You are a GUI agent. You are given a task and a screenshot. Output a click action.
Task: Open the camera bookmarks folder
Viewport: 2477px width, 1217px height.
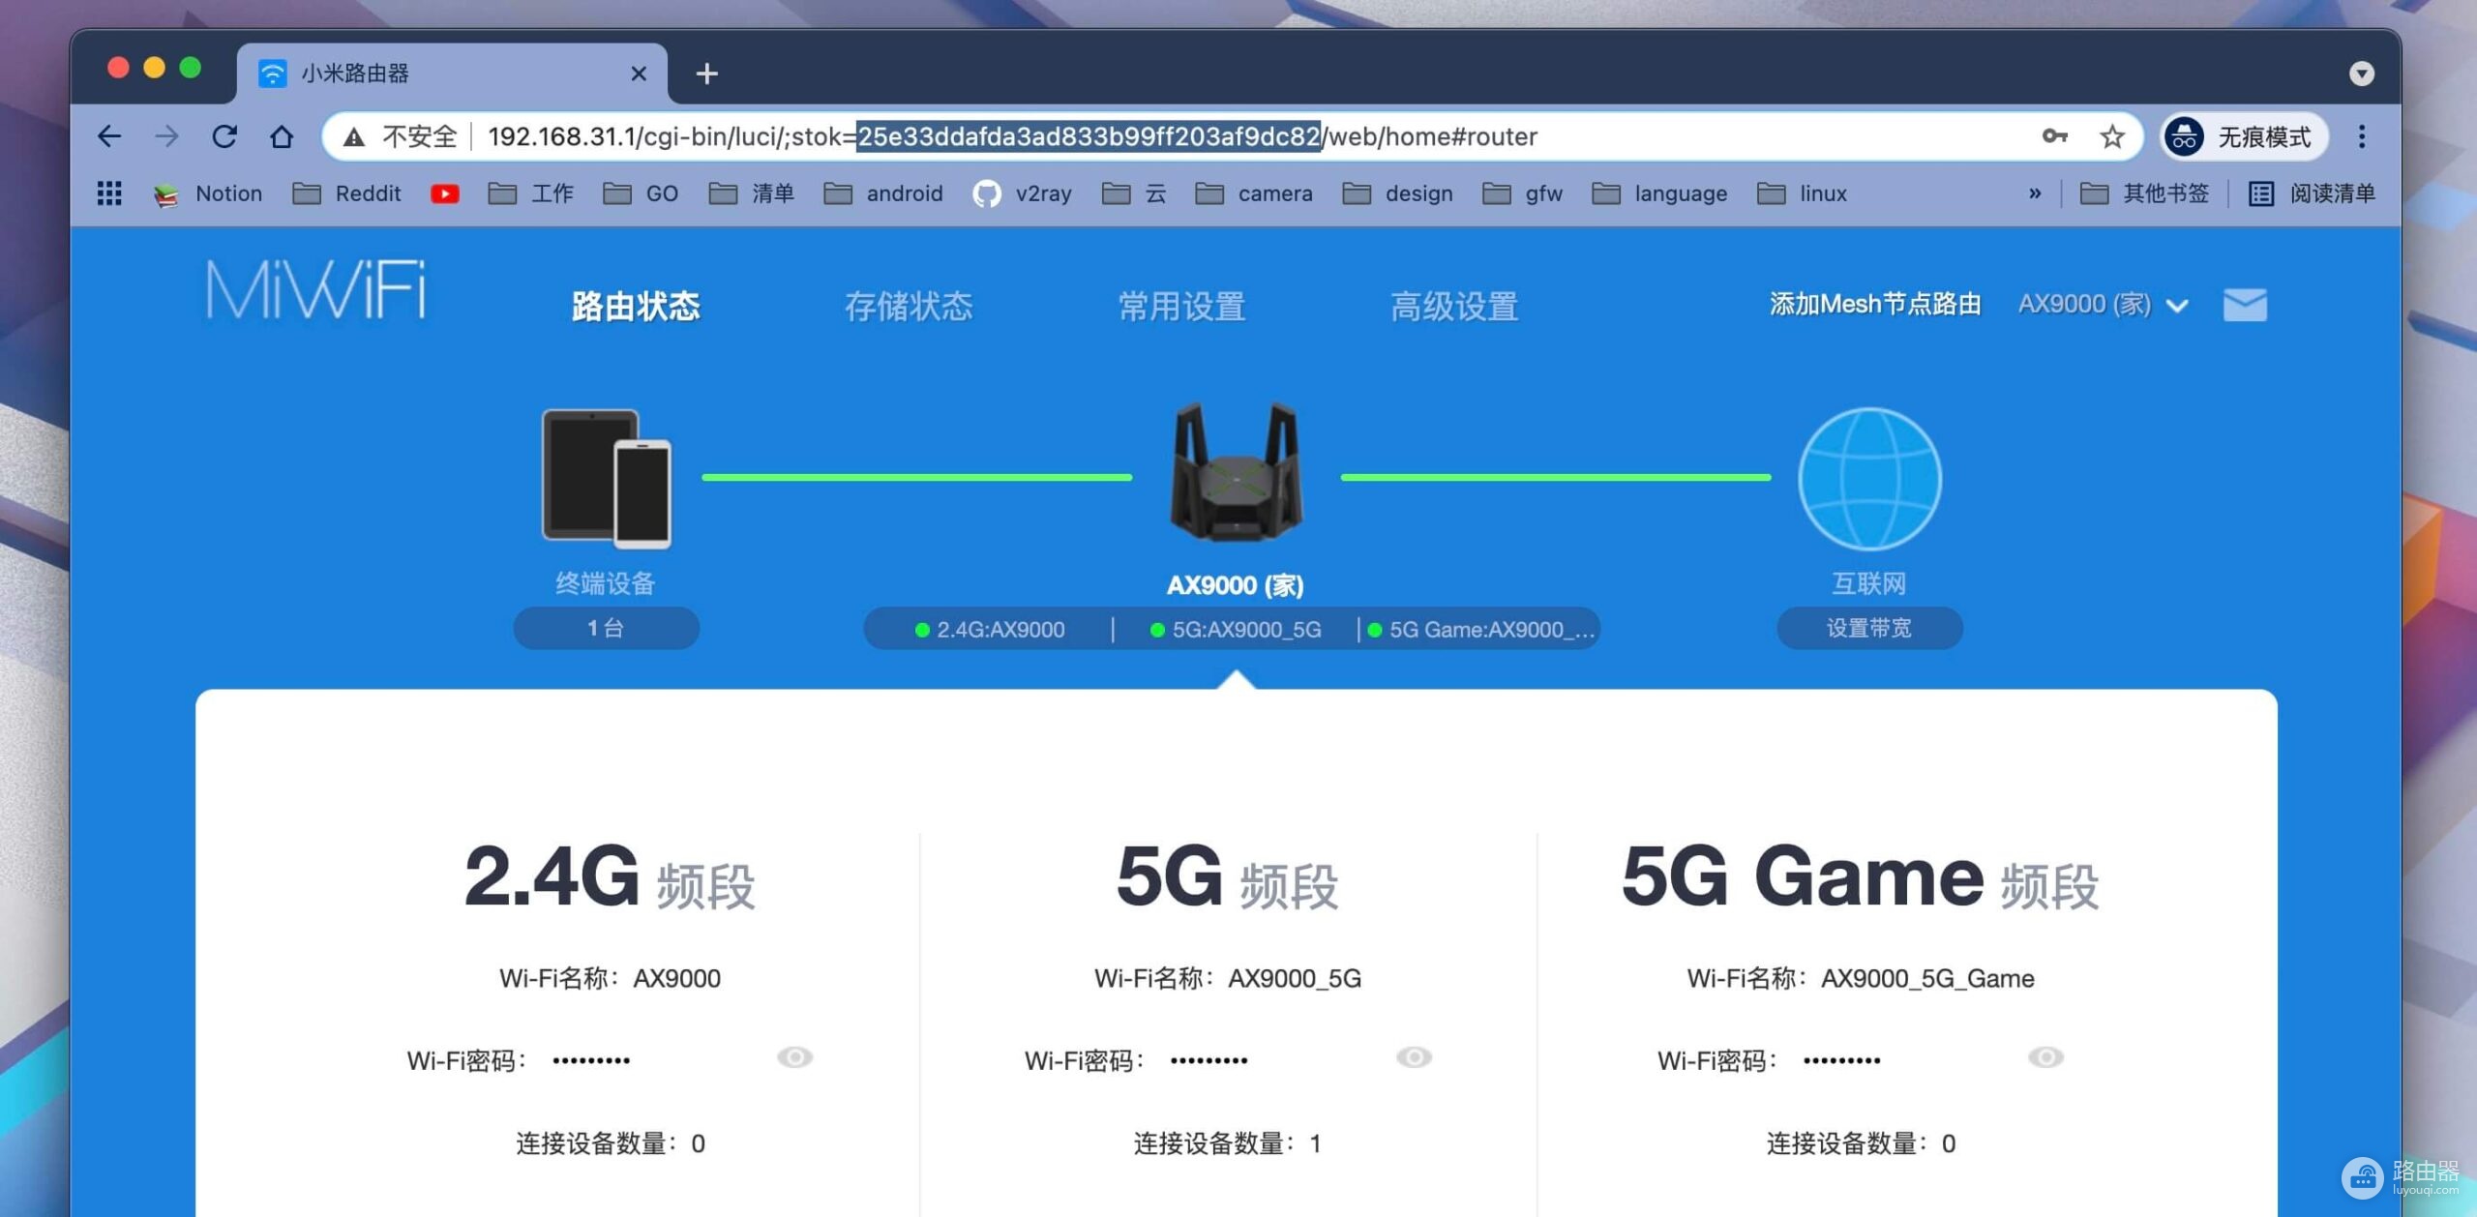click(x=1254, y=193)
